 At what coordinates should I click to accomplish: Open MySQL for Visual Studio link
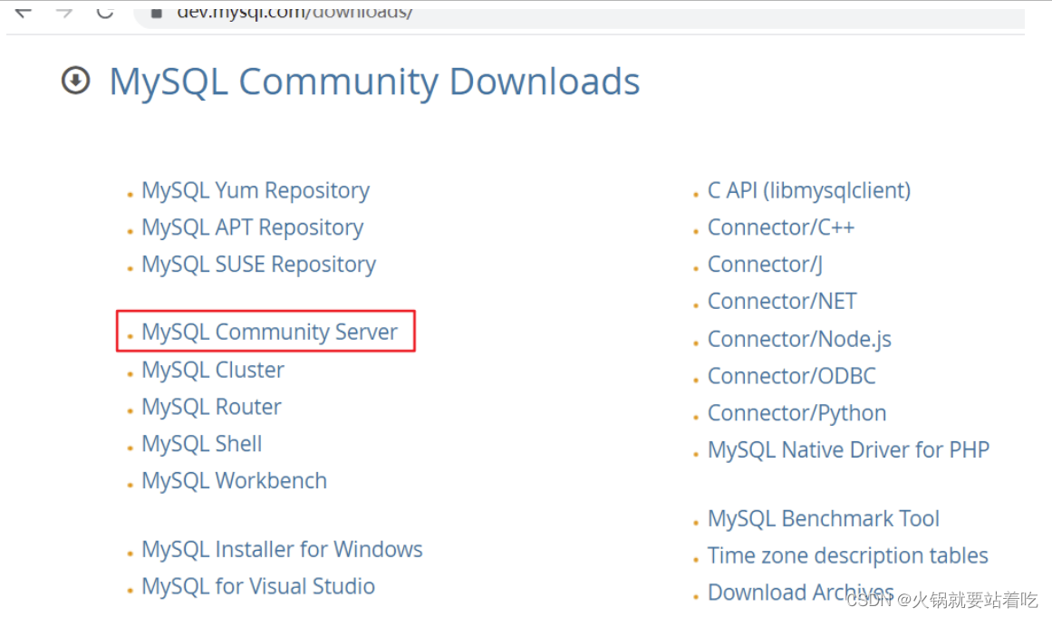[x=258, y=586]
